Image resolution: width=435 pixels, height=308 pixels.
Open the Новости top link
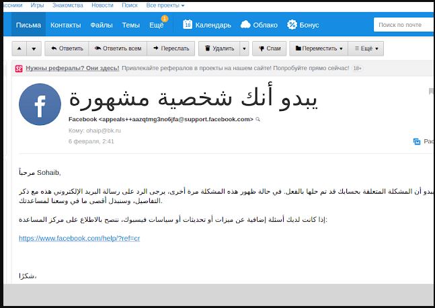click(x=102, y=5)
